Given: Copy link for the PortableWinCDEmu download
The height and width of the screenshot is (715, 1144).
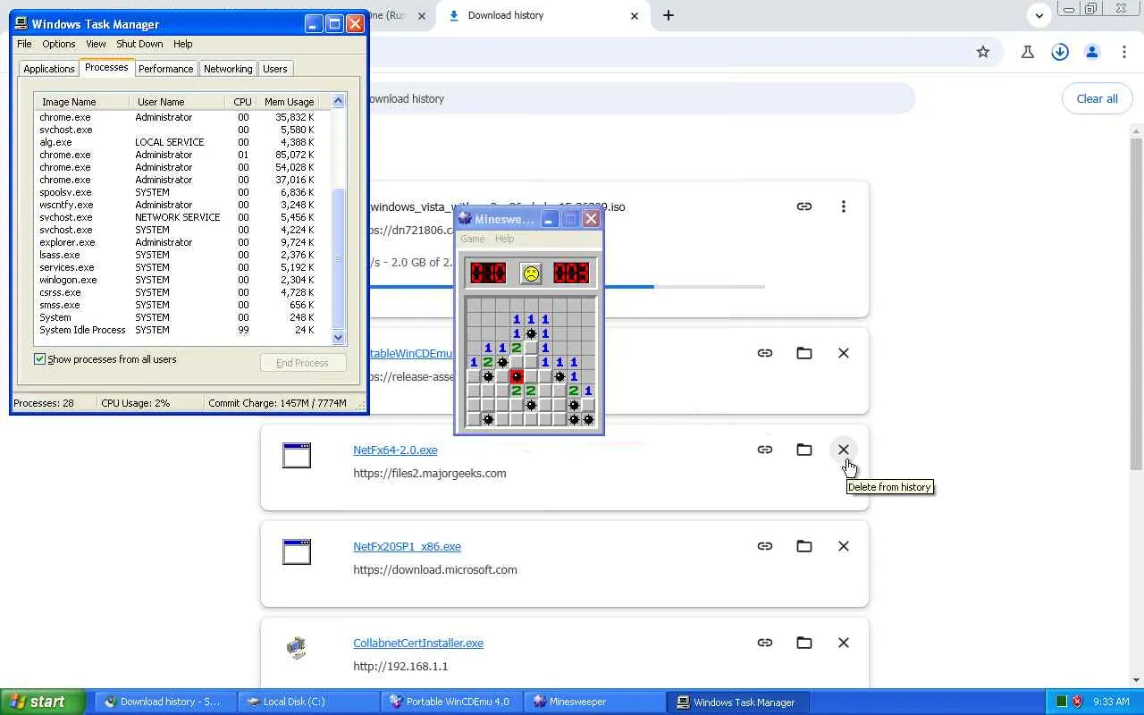Looking at the screenshot, I should [765, 353].
